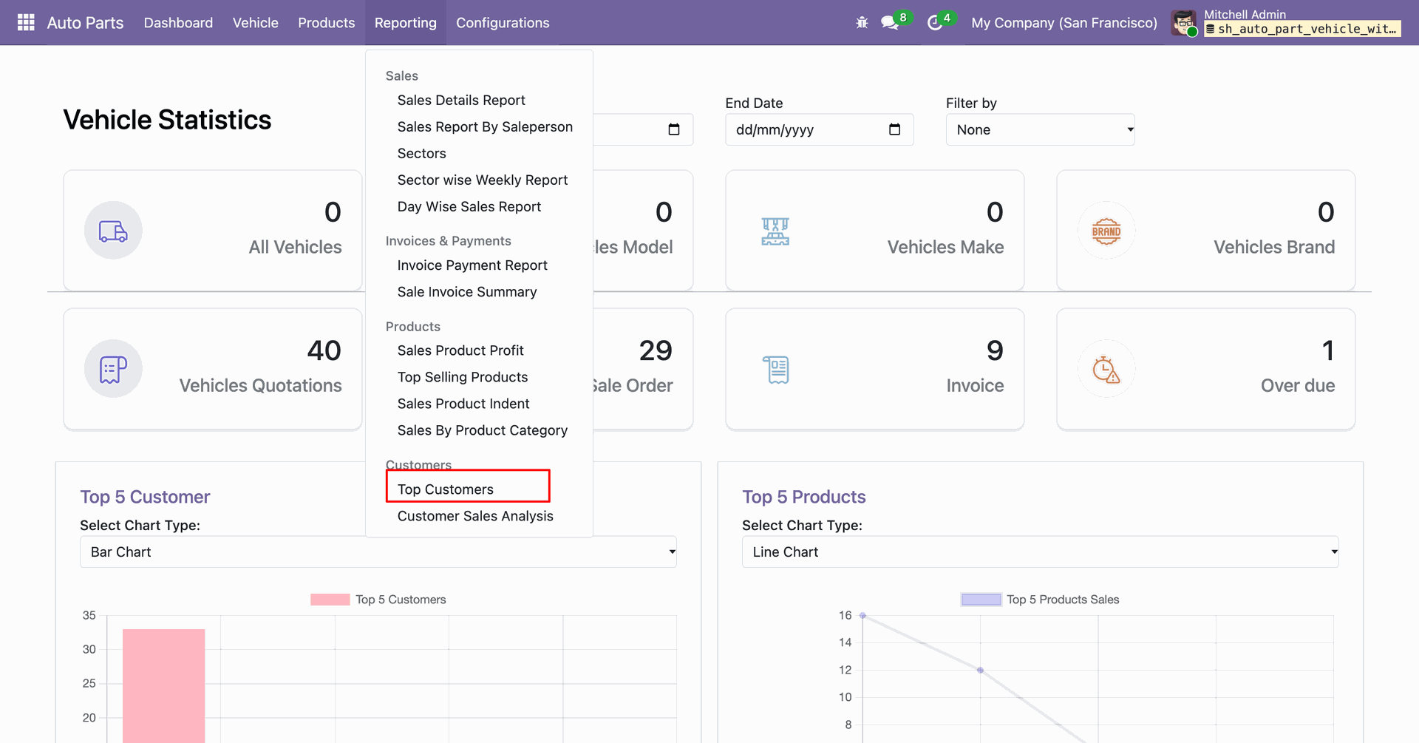Click the Vehicles Quotations icon
This screenshot has height=743, width=1419.
113,369
